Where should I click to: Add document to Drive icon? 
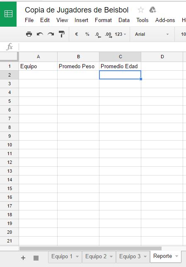pos(152,10)
